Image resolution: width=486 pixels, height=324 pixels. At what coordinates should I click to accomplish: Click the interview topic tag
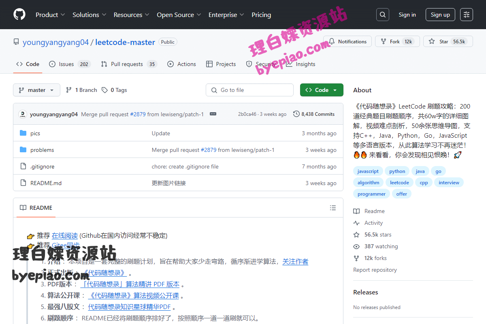(x=449, y=183)
